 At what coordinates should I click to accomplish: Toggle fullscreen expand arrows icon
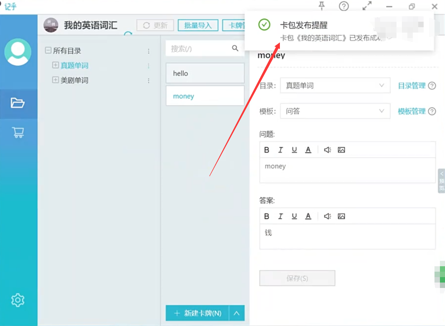pos(367,6)
